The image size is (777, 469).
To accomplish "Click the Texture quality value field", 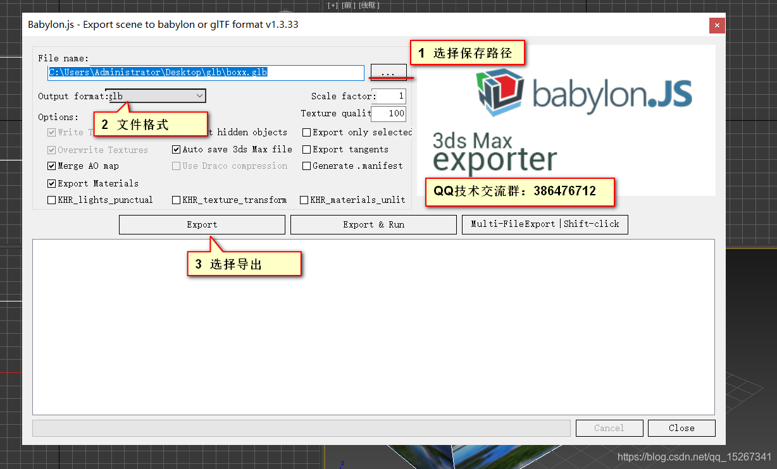I will [x=388, y=114].
